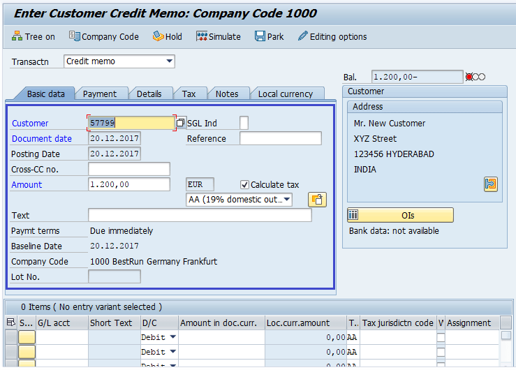
Task: Open the Transactn Credit memo dropdown
Action: [x=169, y=61]
